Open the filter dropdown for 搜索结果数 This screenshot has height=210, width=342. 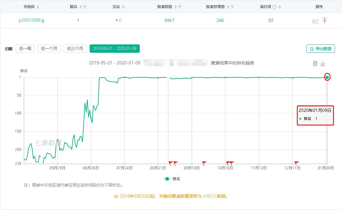point(232,7)
